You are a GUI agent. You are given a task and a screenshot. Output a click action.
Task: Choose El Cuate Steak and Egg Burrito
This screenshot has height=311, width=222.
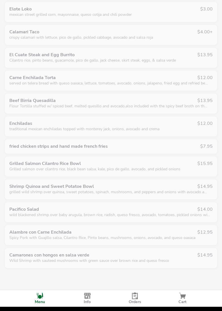point(111,58)
